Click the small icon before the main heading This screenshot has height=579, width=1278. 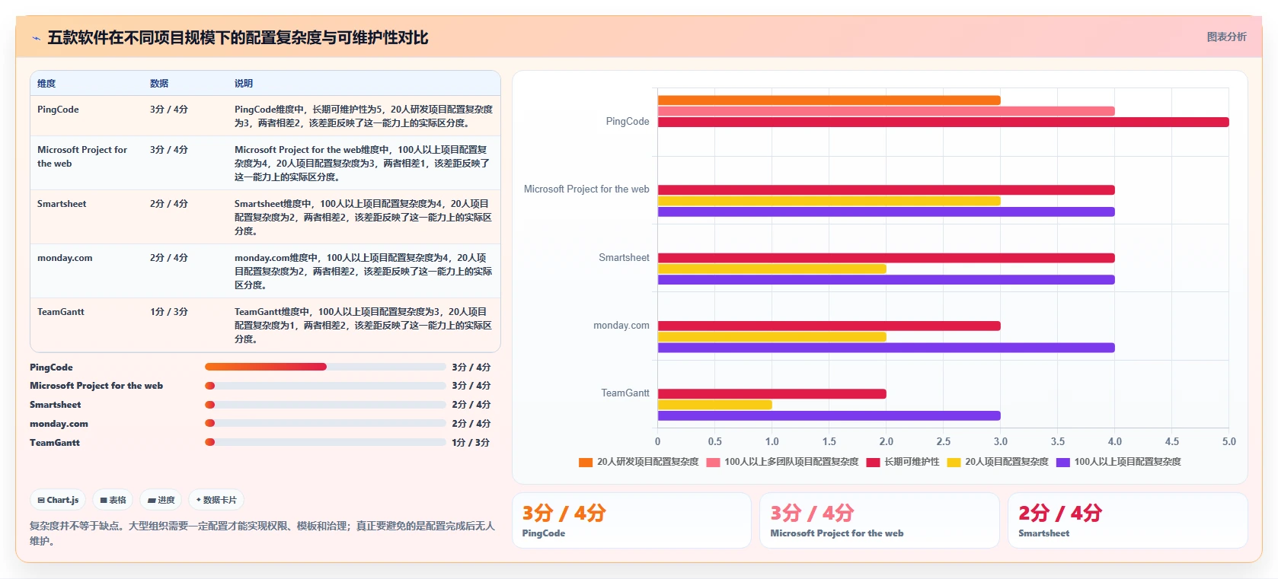click(x=36, y=38)
